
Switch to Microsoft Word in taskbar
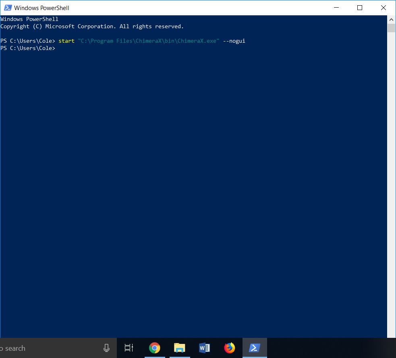(204, 348)
